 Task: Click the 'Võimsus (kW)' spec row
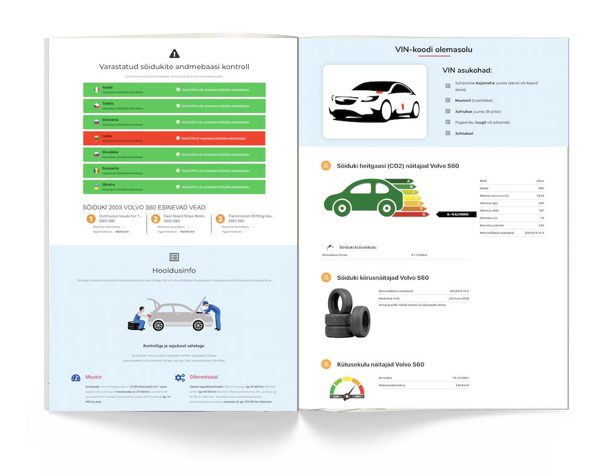click(512, 211)
